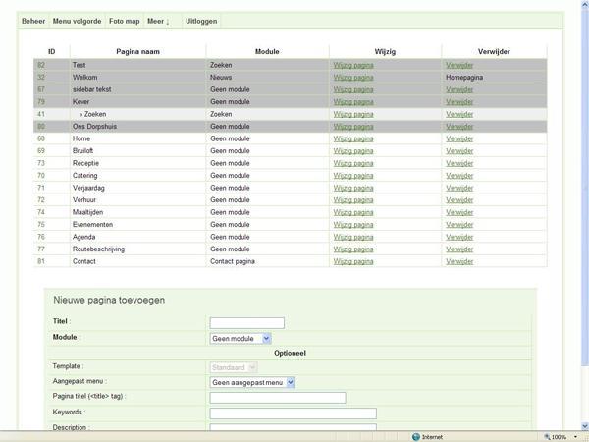
Task: Delete the Verhuur page
Action: point(459,200)
